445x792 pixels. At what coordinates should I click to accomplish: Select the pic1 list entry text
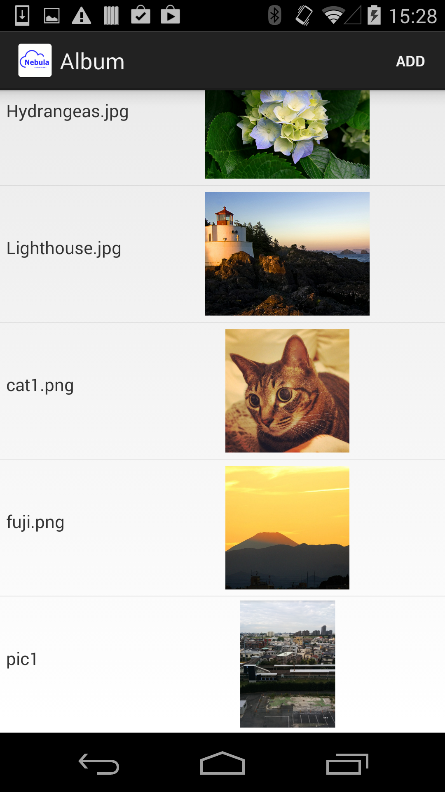pyautogui.click(x=22, y=659)
